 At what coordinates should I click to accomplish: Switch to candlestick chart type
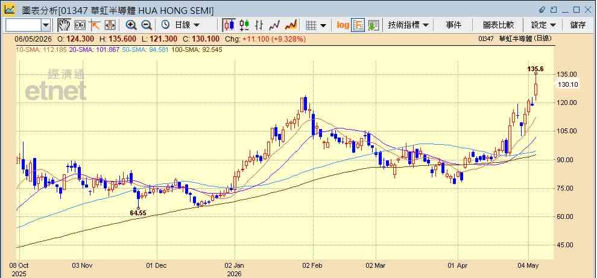[x=229, y=25]
